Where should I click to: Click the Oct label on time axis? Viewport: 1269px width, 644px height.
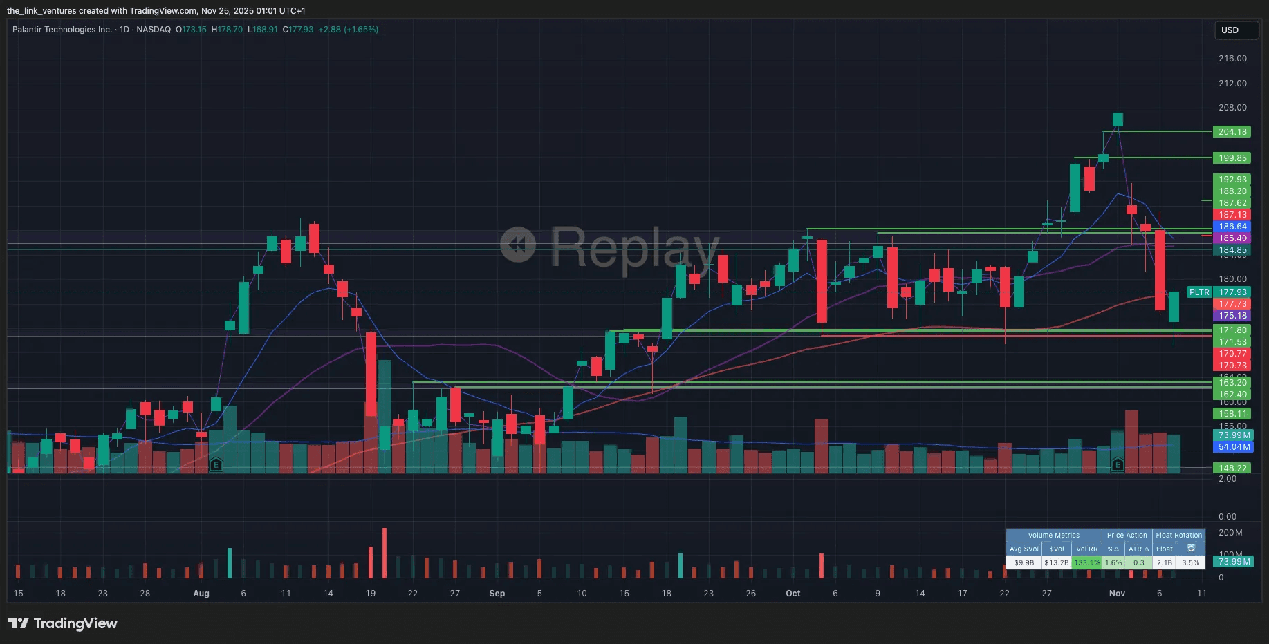click(793, 594)
